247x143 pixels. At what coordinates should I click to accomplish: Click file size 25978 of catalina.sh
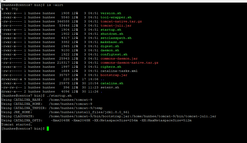[64, 83]
